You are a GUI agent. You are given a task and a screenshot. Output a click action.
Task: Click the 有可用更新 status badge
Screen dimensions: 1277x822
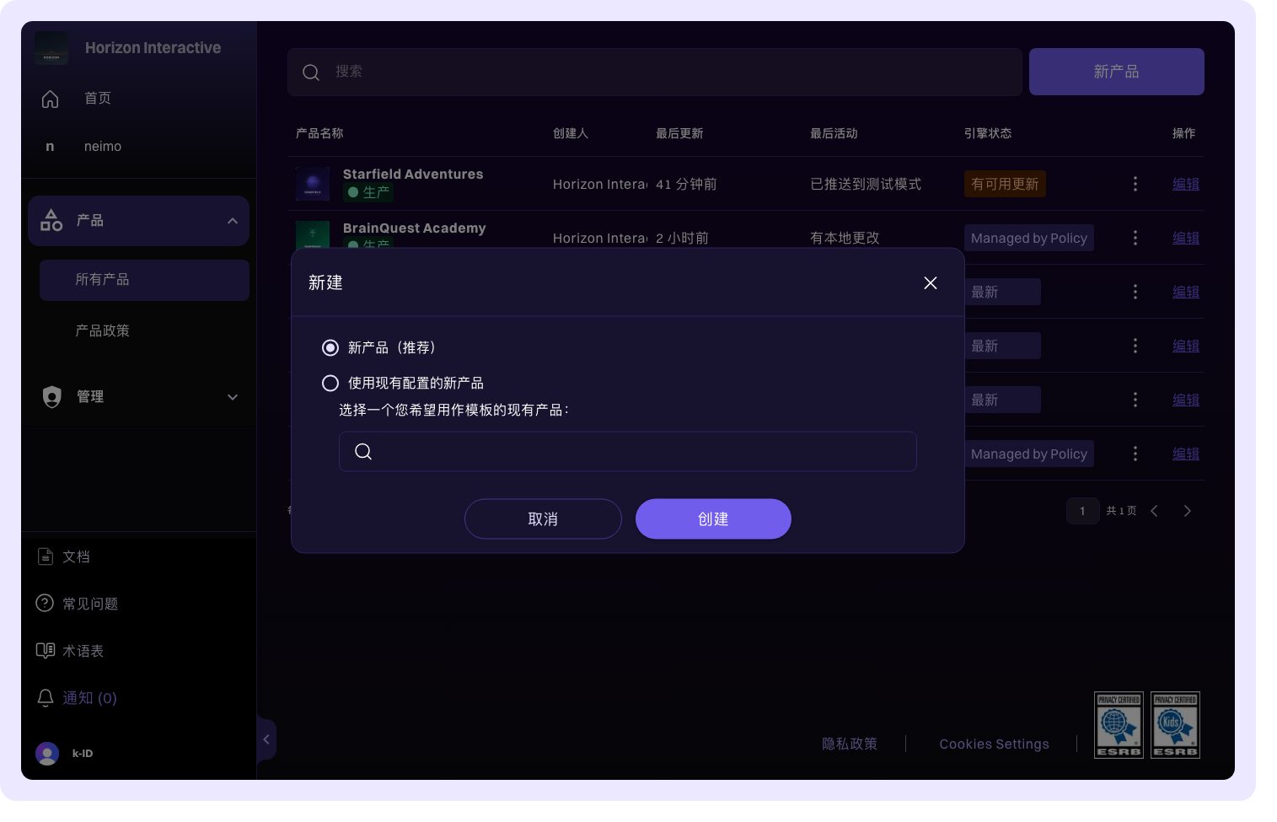[1005, 184]
